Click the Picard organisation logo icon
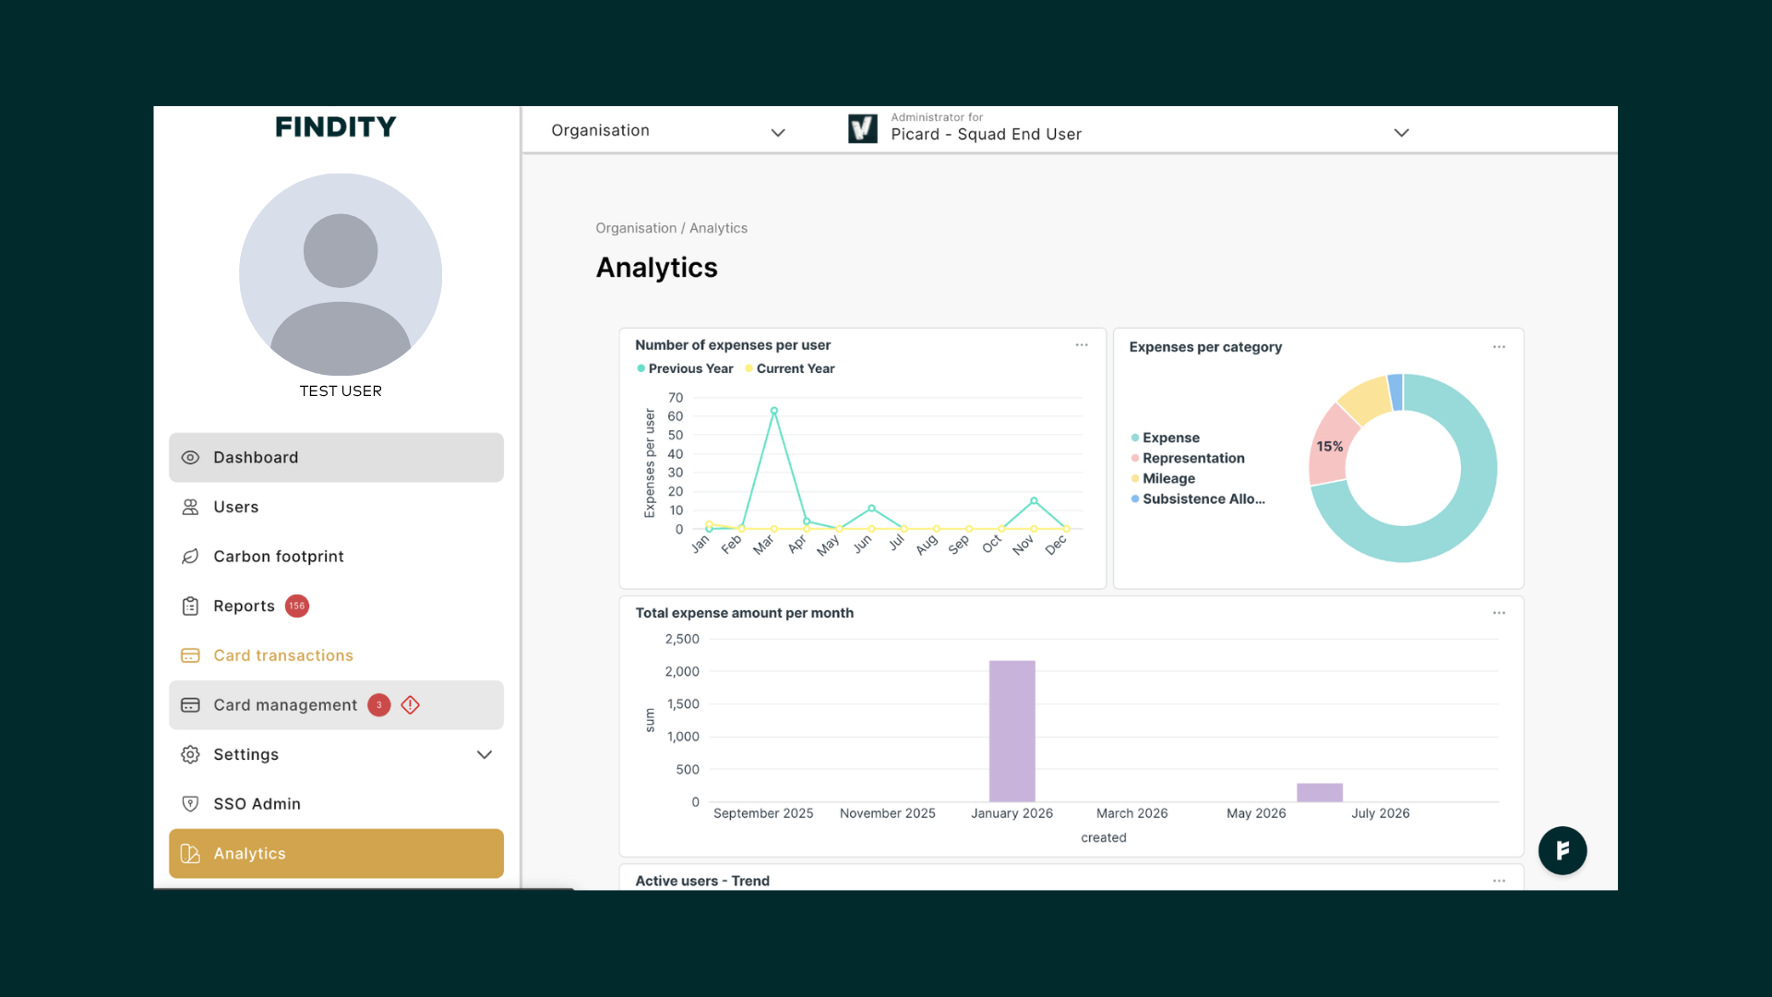Screen dimensions: 1772x997 [863, 128]
